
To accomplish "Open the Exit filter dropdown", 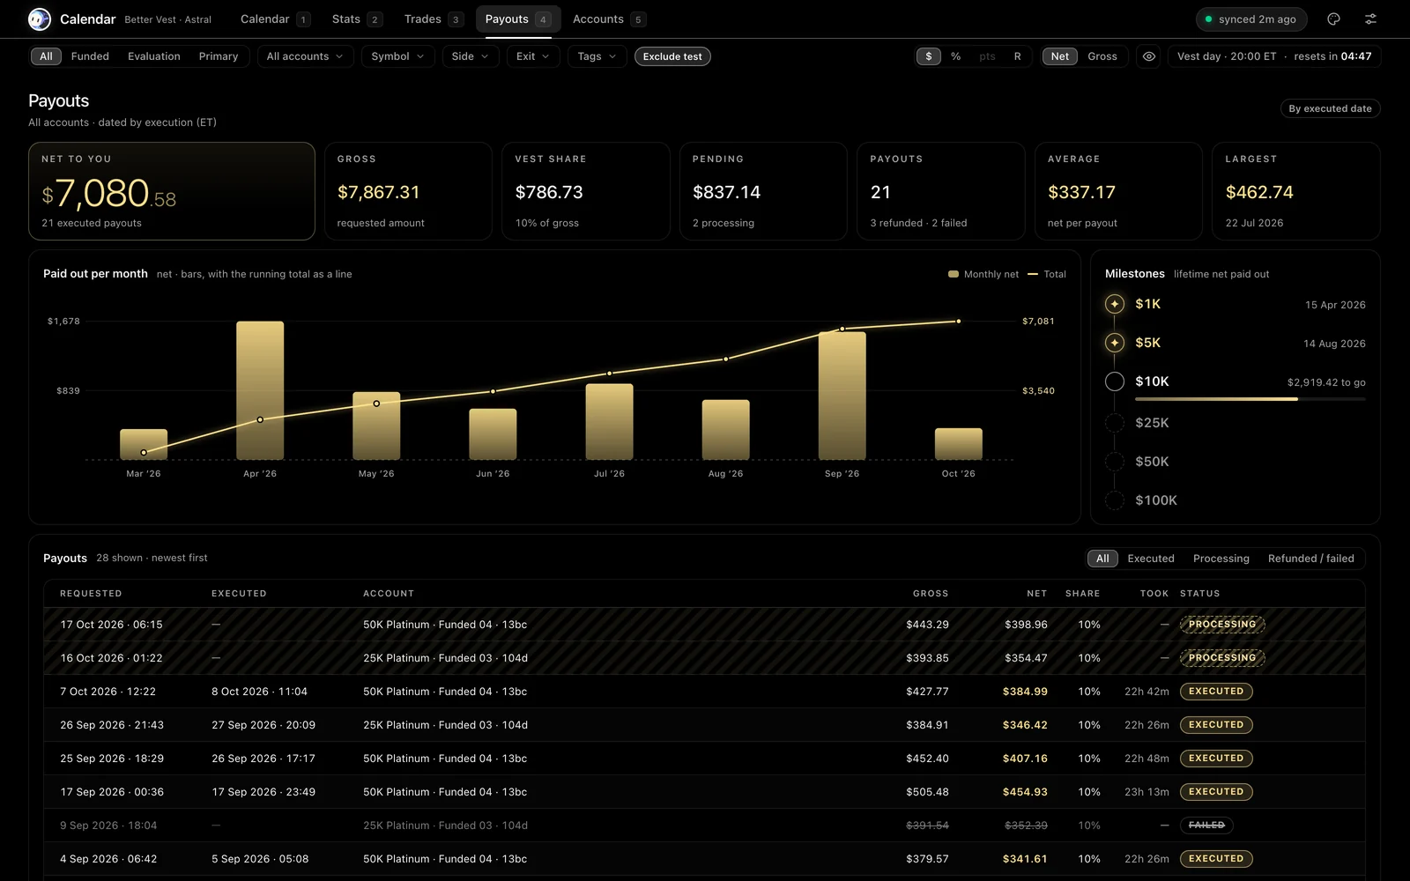I will [533, 56].
